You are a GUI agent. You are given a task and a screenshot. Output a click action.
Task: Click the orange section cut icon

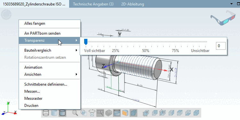125,113
